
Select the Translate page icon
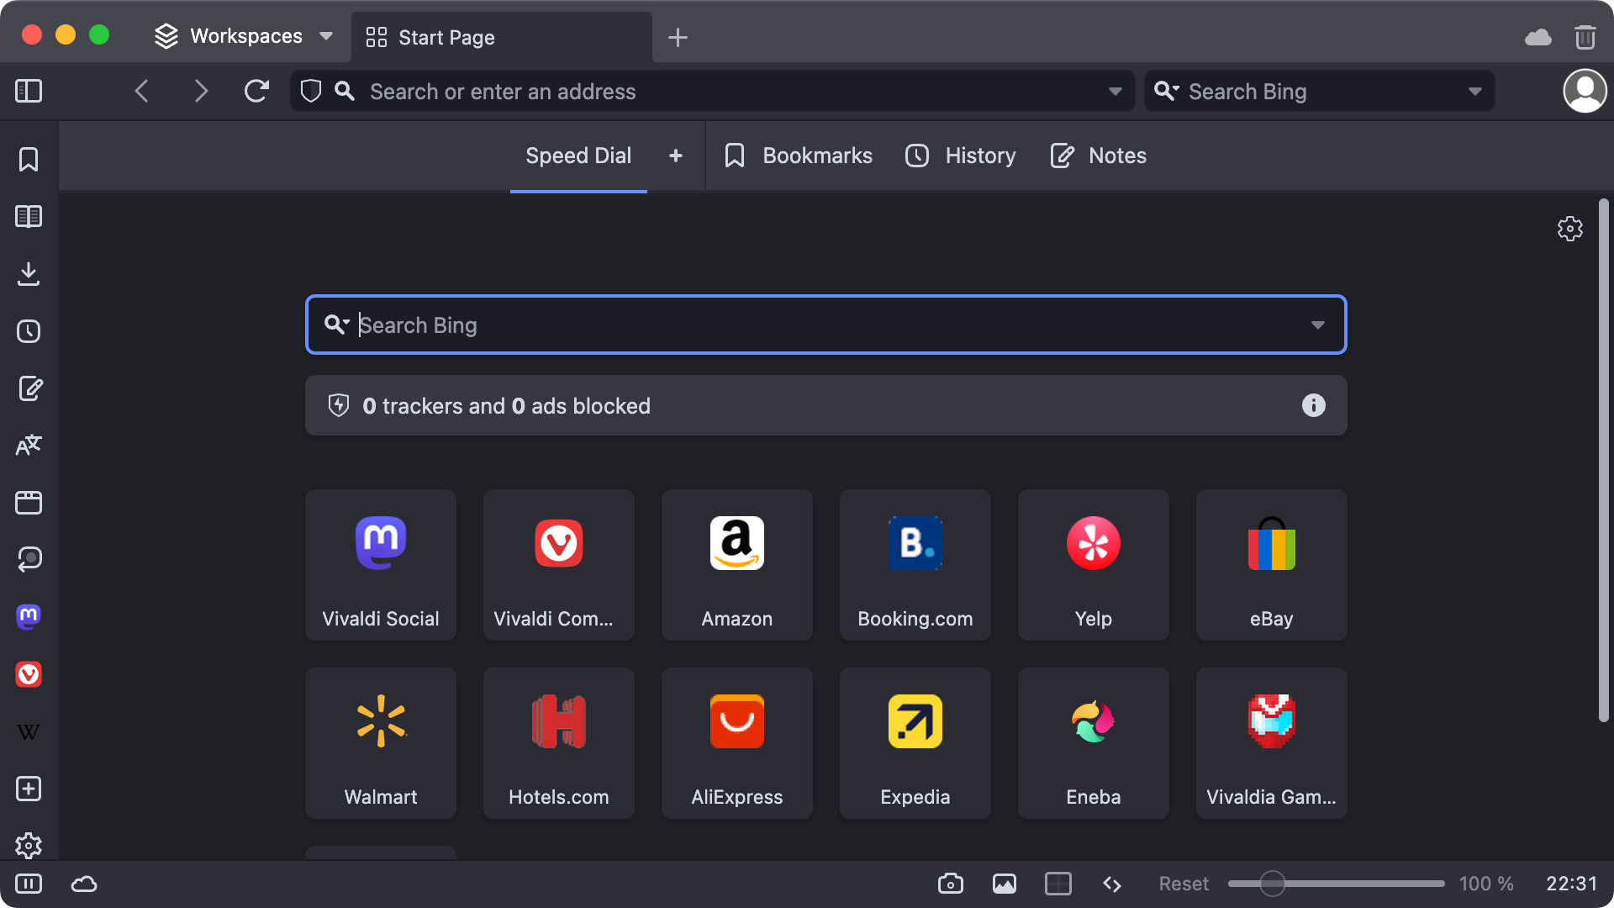click(30, 445)
